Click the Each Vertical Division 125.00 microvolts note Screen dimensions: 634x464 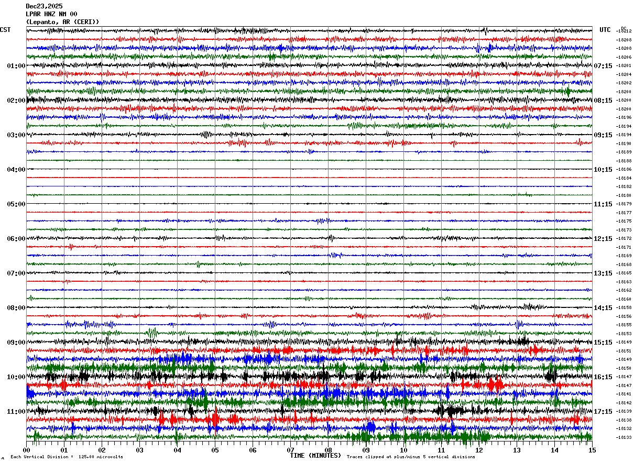coord(67,457)
